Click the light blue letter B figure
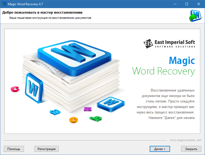This screenshot has height=155, width=205. 55,112
